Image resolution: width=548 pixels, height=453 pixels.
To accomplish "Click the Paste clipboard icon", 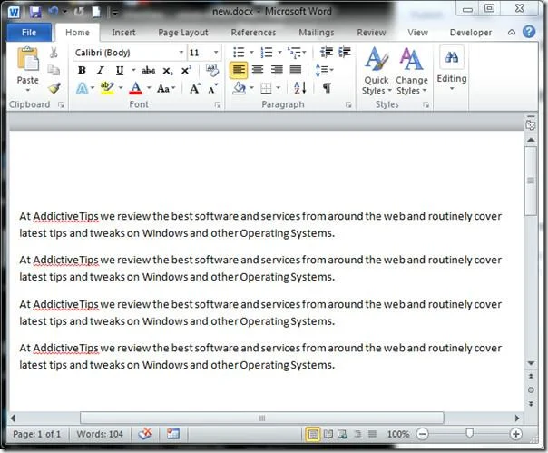I will [28, 58].
